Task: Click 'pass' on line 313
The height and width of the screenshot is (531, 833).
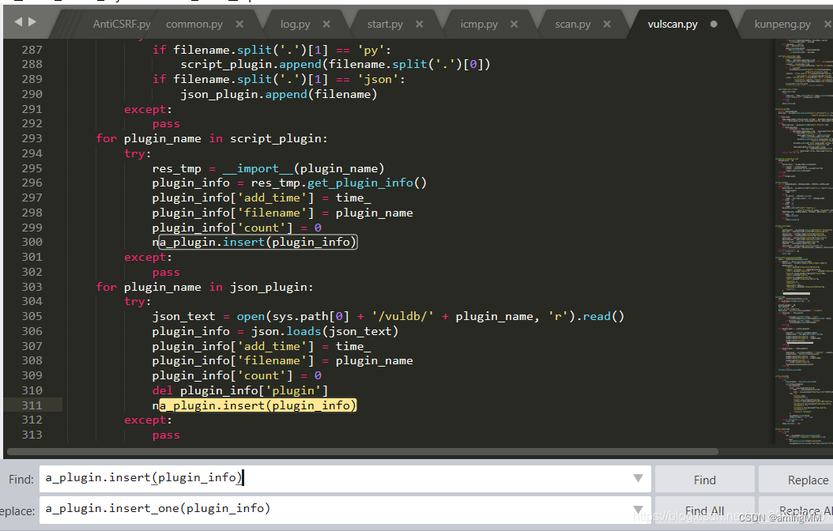Action: pyautogui.click(x=166, y=435)
